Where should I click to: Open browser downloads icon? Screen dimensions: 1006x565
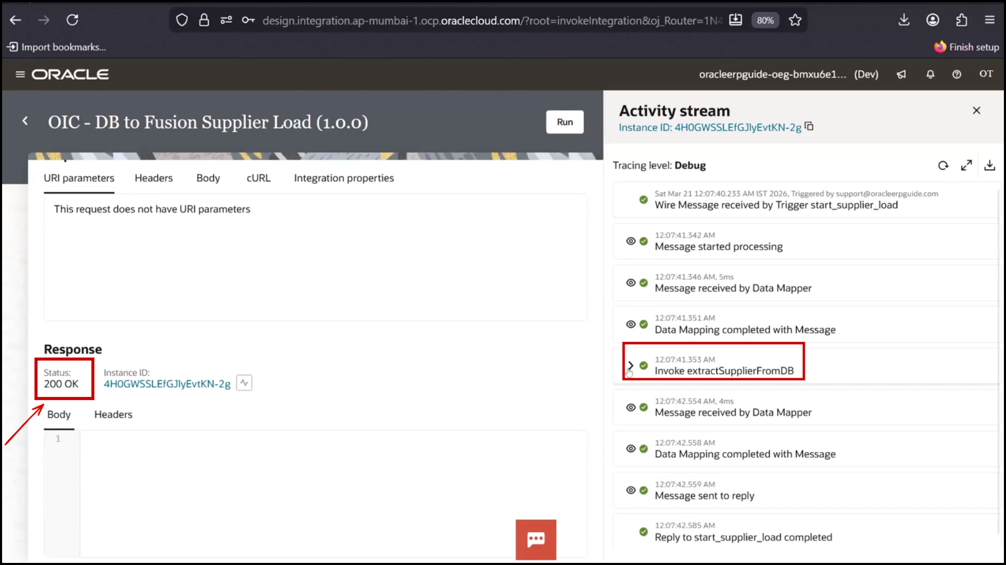point(904,20)
